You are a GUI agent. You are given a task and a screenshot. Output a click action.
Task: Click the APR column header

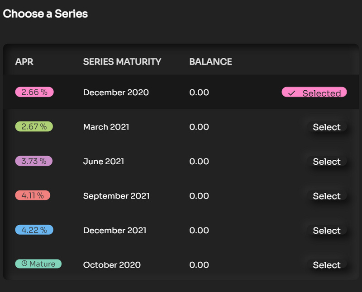point(24,62)
